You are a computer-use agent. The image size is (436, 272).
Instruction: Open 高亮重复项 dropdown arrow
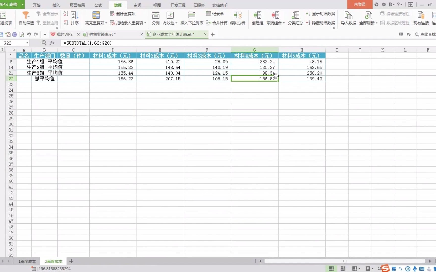point(106,23)
